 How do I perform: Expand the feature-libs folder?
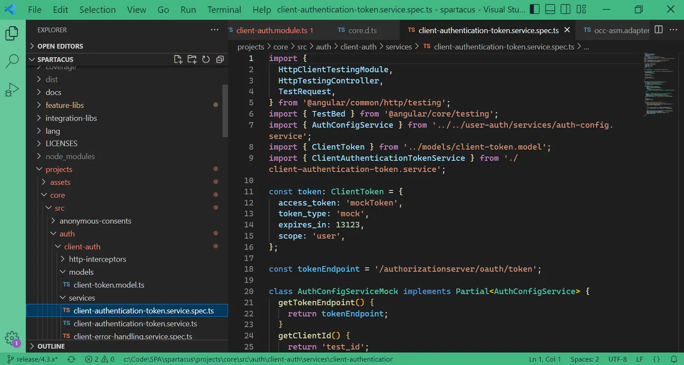point(64,105)
